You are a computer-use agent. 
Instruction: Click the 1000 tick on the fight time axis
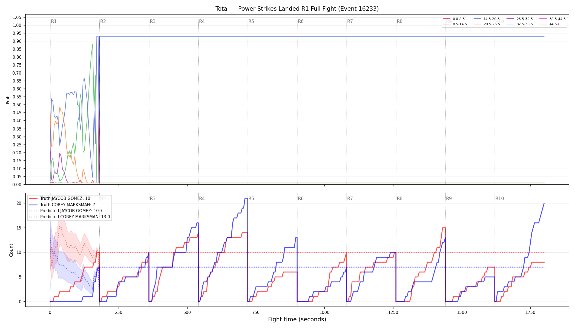click(324, 312)
